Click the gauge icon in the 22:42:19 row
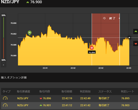The width and height of the screenshot is (138, 110). point(5,98)
